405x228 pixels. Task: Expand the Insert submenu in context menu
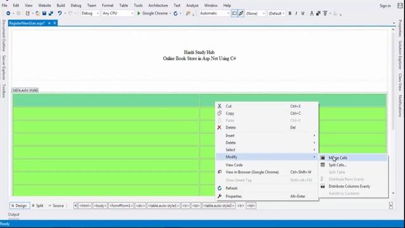[x=267, y=136]
